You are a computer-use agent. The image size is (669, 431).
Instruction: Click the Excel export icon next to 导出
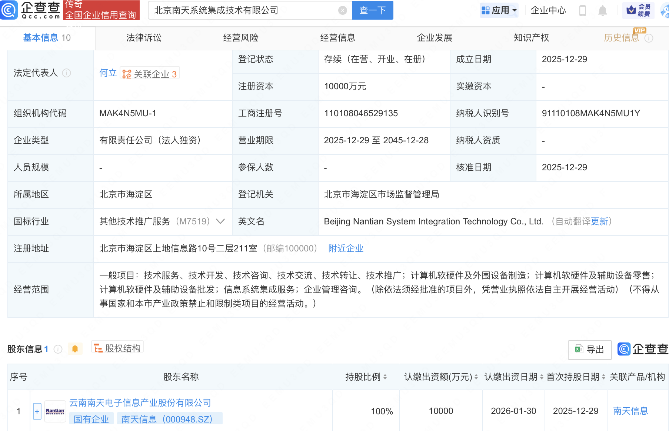click(x=579, y=350)
